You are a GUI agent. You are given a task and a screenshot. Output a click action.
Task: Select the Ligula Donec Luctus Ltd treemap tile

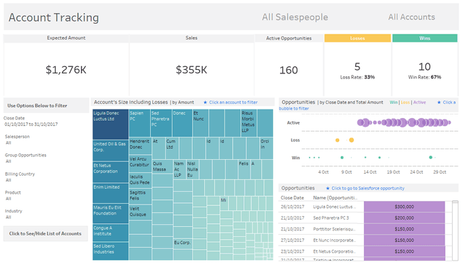110,125
